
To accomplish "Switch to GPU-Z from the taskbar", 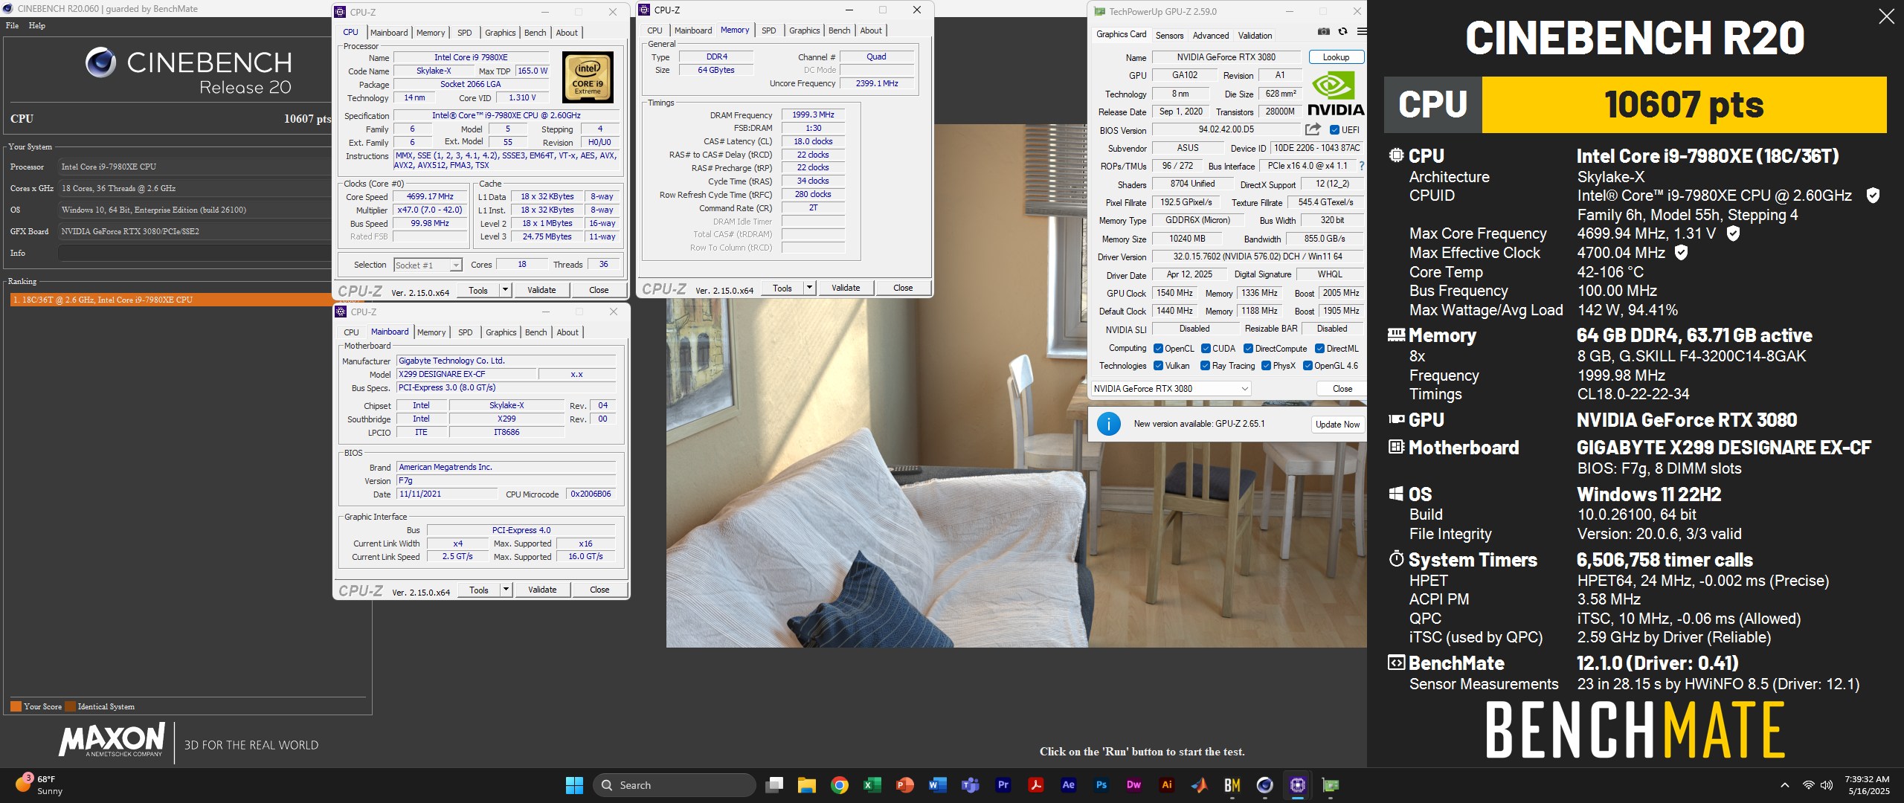I will (x=1331, y=785).
